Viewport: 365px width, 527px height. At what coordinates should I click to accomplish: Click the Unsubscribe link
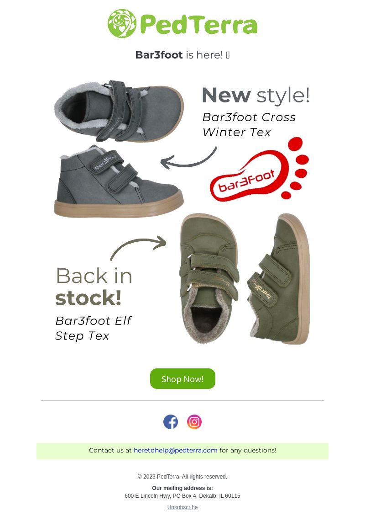[182, 507]
